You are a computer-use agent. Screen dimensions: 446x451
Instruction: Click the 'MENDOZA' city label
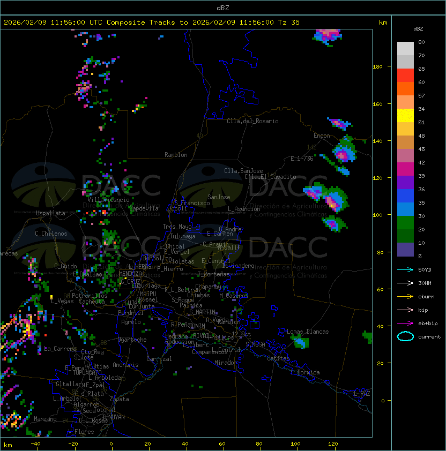[x=130, y=274]
